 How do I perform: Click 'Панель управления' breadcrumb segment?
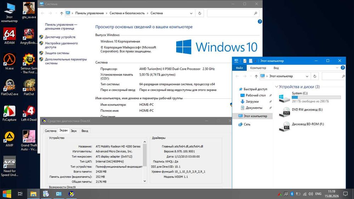pyautogui.click(x=90, y=13)
